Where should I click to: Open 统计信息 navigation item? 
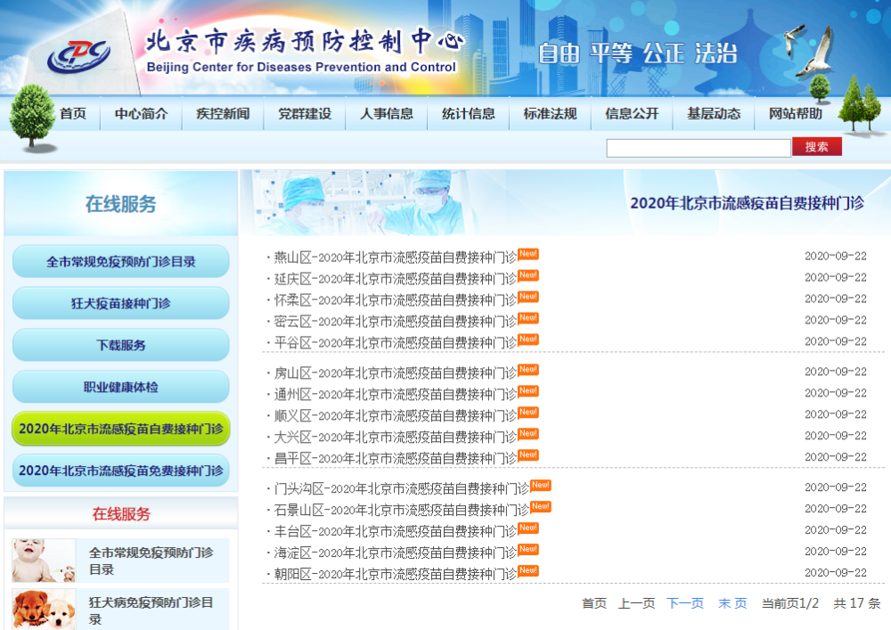[469, 114]
